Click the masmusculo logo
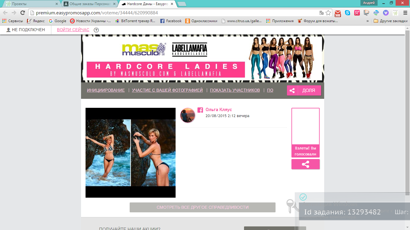 point(144,49)
